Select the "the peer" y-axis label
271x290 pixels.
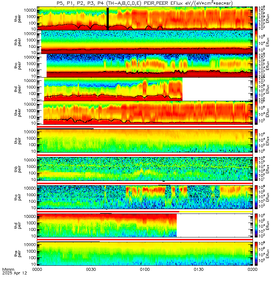[x=18, y=113]
